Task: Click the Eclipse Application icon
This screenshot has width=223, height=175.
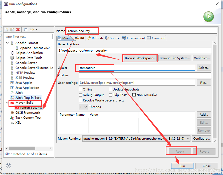Action: [12, 53]
